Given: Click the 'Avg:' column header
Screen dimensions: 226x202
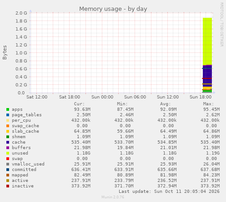Looking at the screenshot, I should coord(166,104).
